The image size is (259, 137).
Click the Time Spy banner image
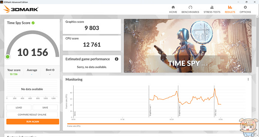[x=188, y=46]
